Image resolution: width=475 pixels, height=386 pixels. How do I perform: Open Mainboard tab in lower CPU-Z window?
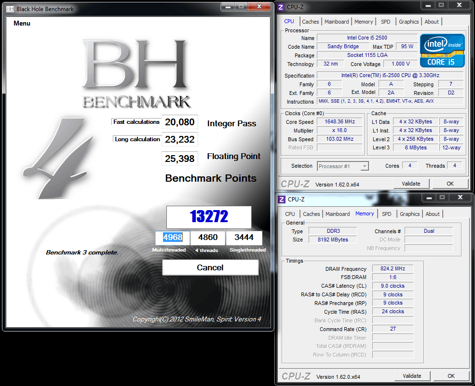pos(338,214)
